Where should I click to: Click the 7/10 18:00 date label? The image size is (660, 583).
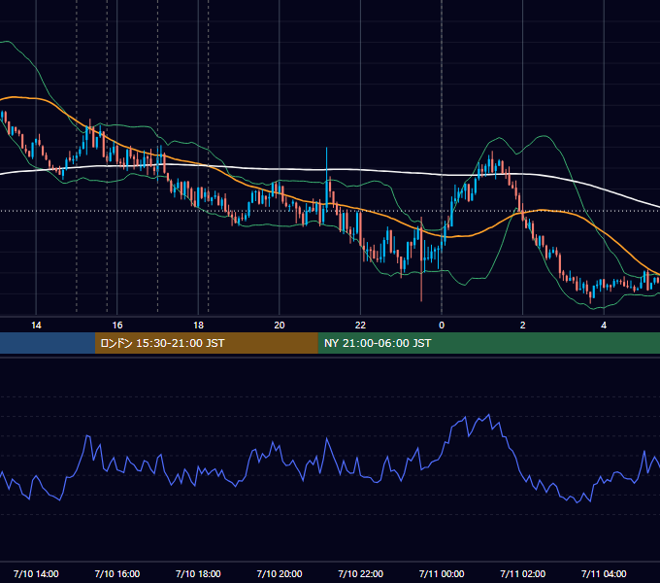coord(198,573)
